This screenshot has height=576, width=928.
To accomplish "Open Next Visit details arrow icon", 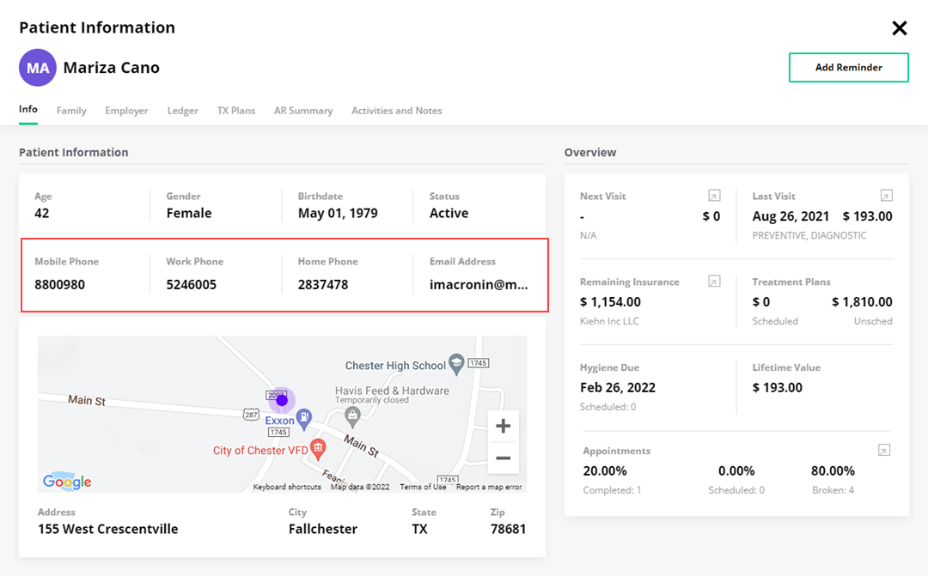I will [713, 196].
